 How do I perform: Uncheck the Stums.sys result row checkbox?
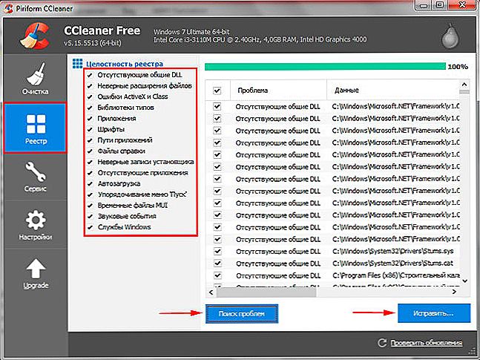point(217,251)
